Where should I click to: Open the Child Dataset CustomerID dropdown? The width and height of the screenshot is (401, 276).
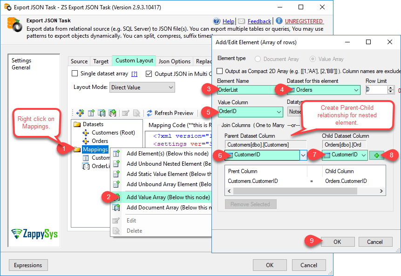(345, 155)
